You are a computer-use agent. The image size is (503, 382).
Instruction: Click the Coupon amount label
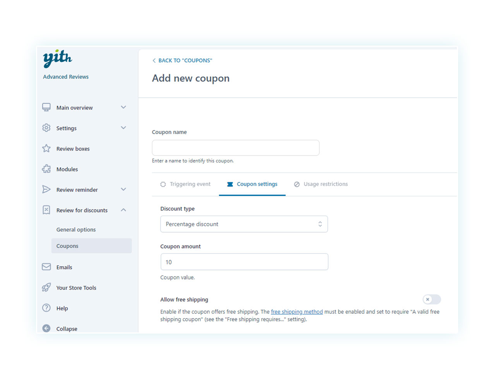click(x=181, y=246)
